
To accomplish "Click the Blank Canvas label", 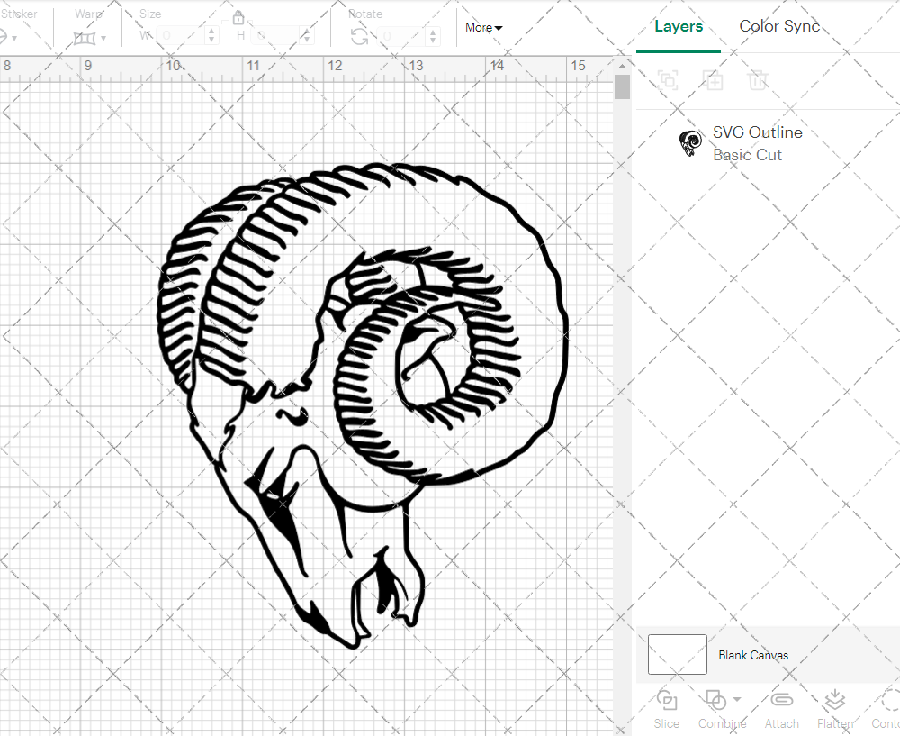I will (753, 655).
